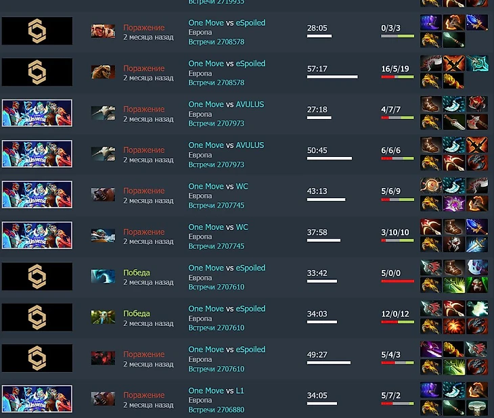494x418 pixels.
Task: Click the Gleipnir item in 57:17 match
Action: coord(477,63)
